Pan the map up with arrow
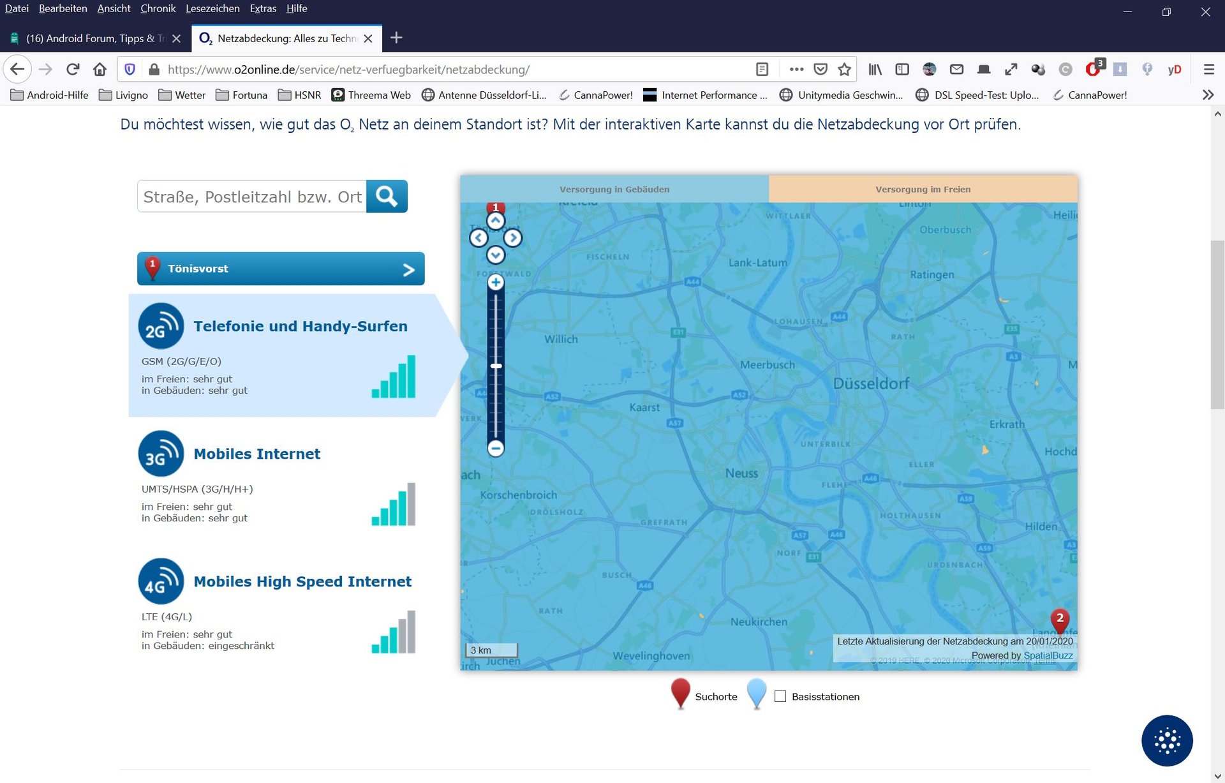Screen dimensions: 1225x783 496,221
